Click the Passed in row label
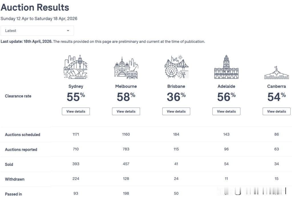Image resolution: width=292 pixels, height=200 pixels. (13, 194)
